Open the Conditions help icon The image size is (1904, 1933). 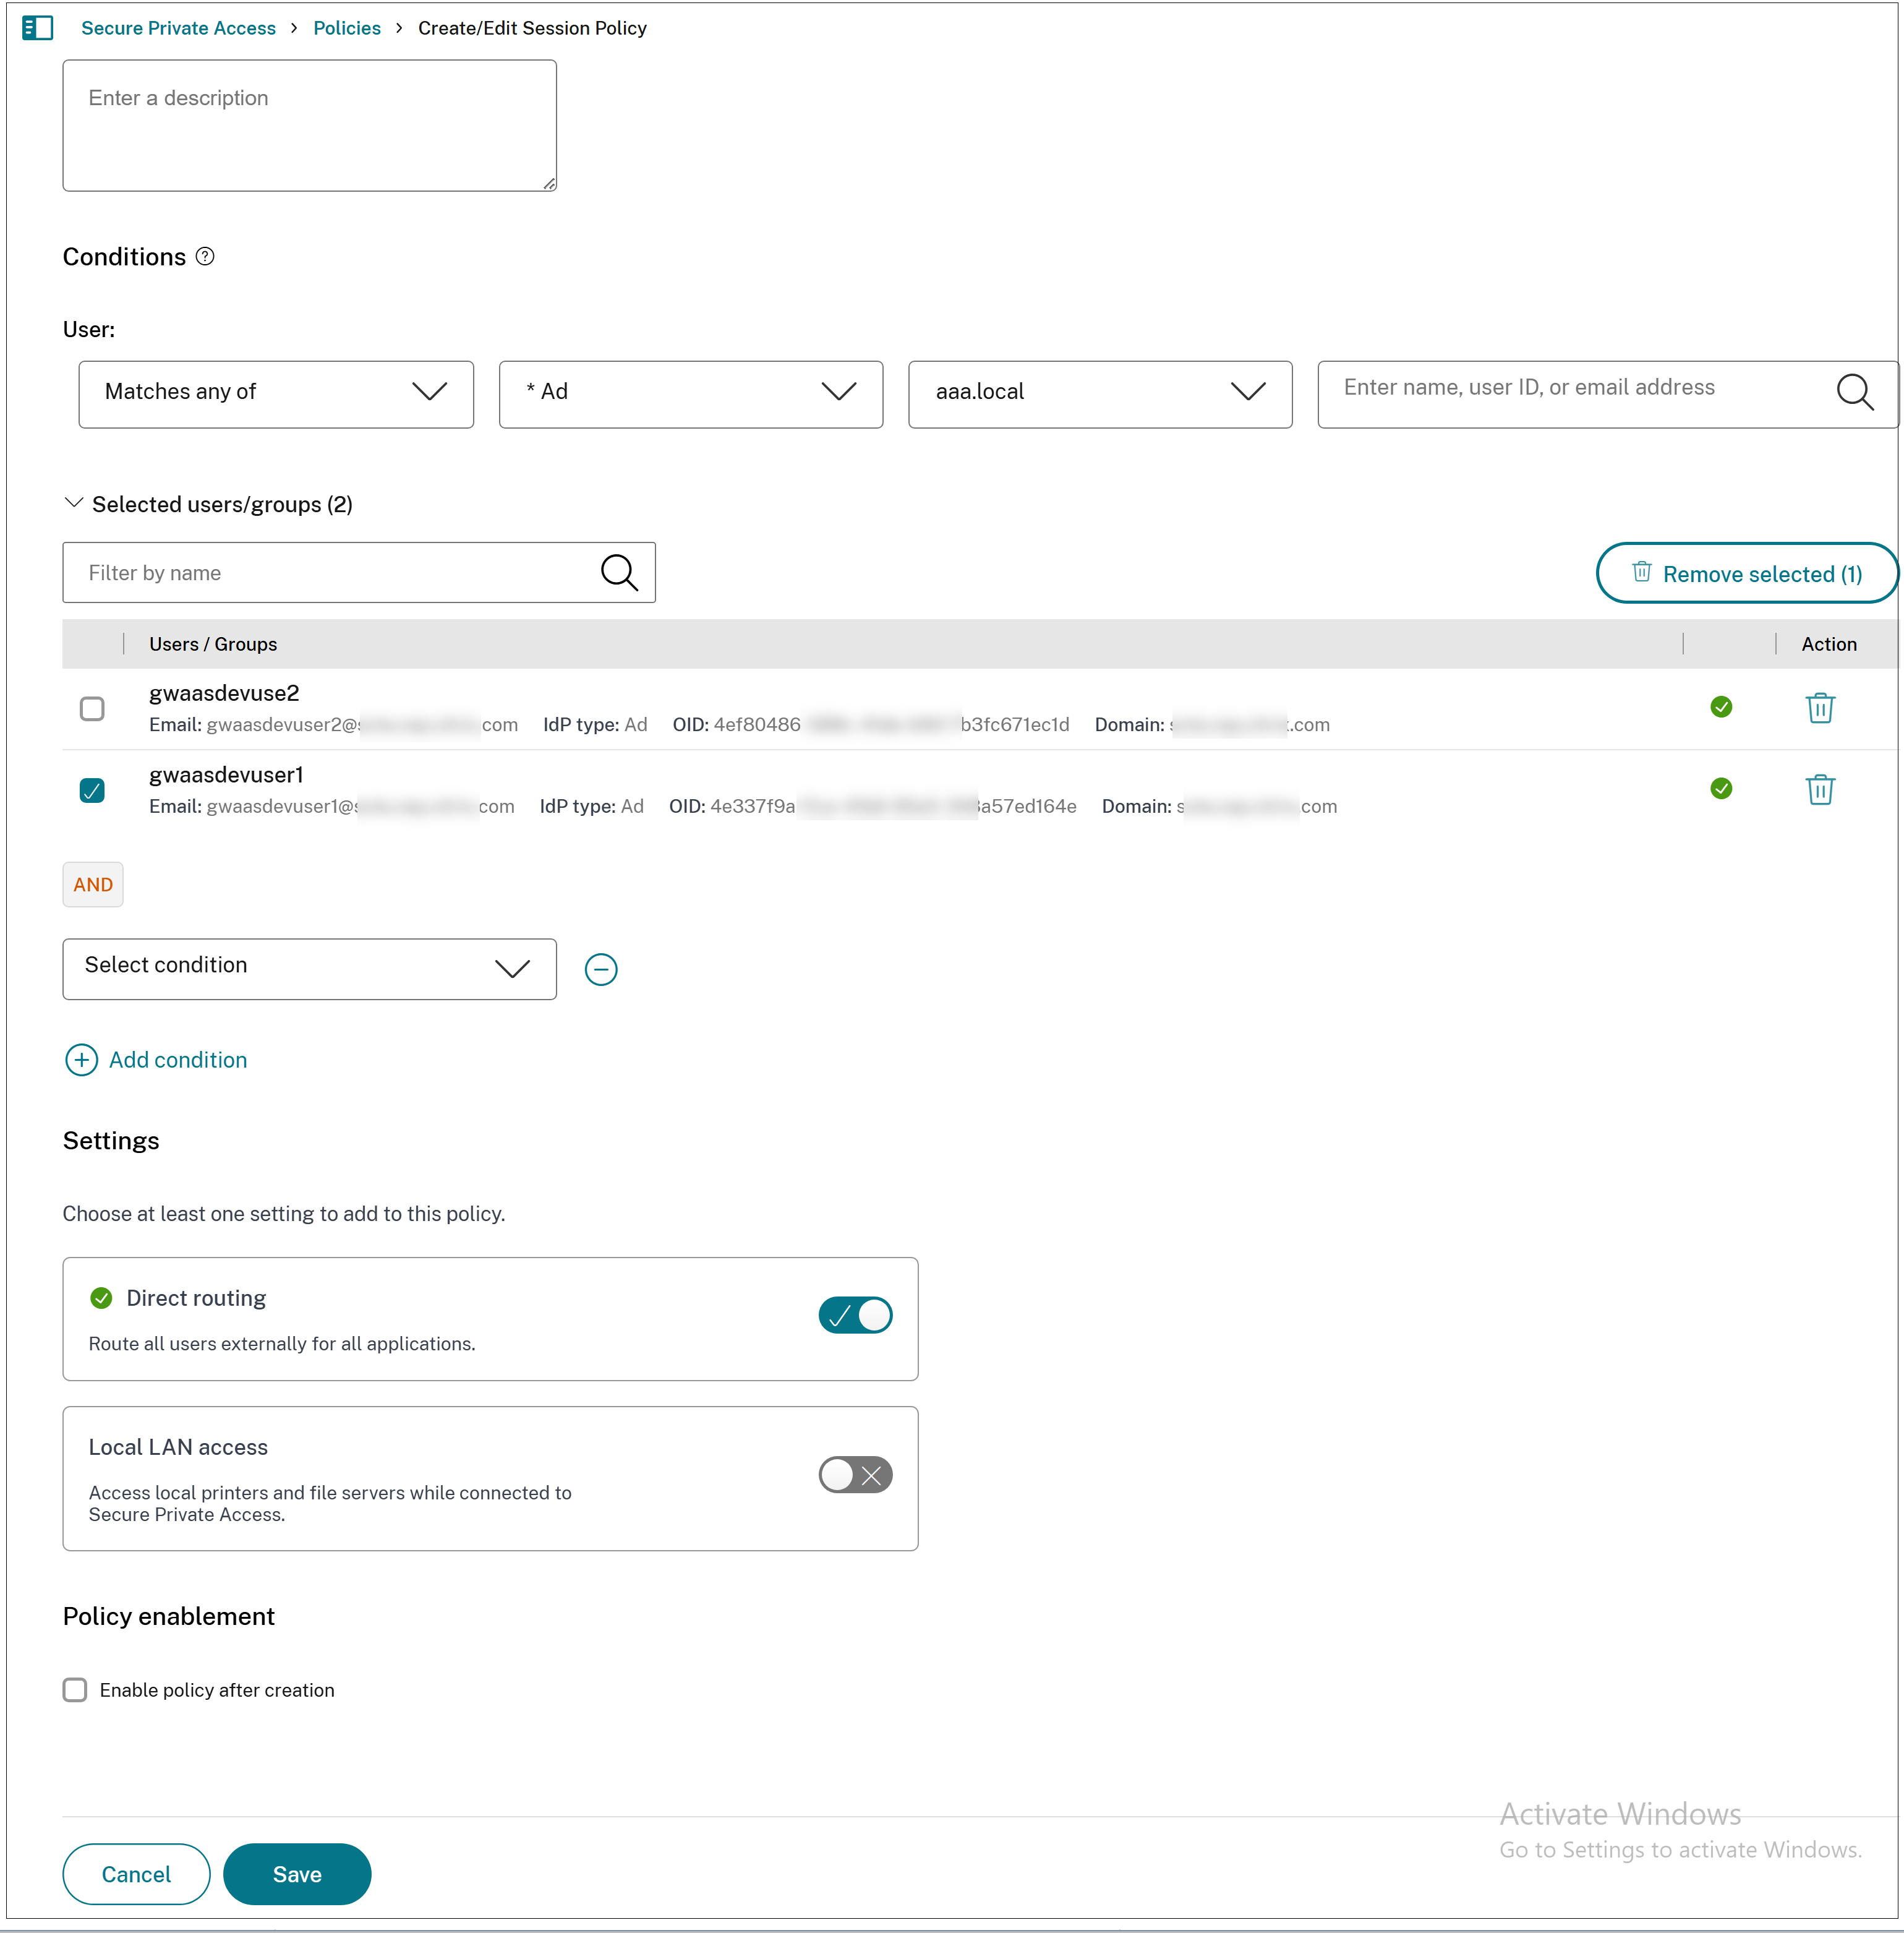tap(205, 256)
